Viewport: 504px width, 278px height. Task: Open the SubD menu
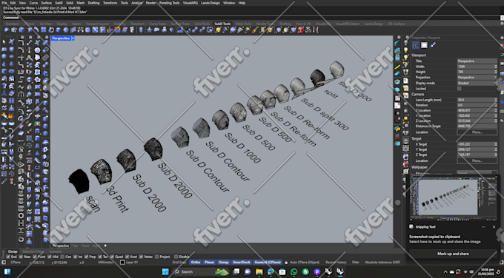59,3
